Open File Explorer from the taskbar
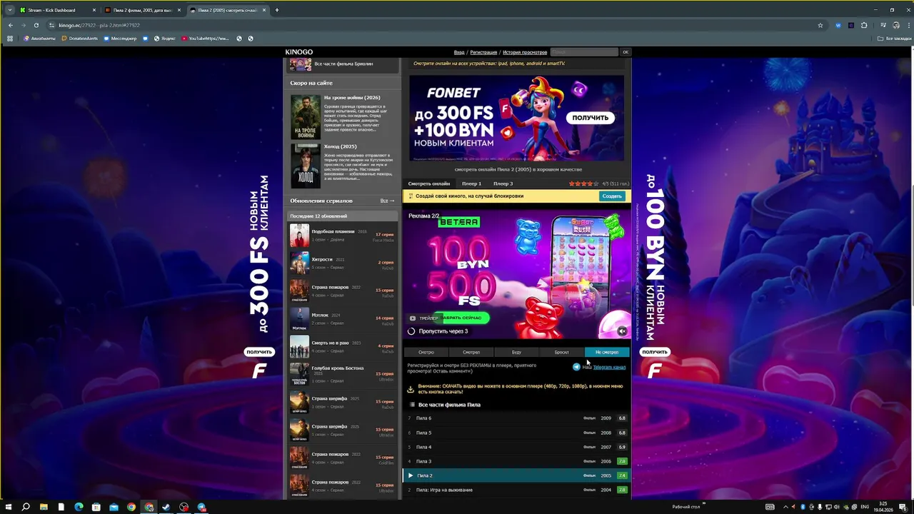 tap(44, 507)
